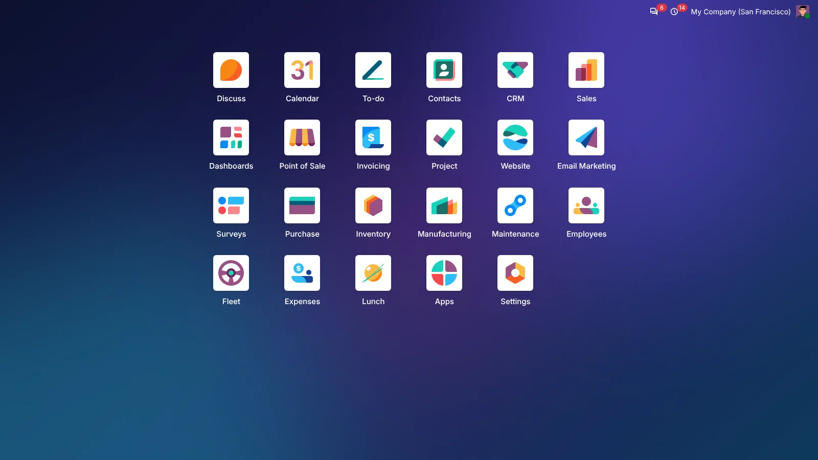This screenshot has height=460, width=818.
Task: Launch the Maintenance app
Action: 515,205
